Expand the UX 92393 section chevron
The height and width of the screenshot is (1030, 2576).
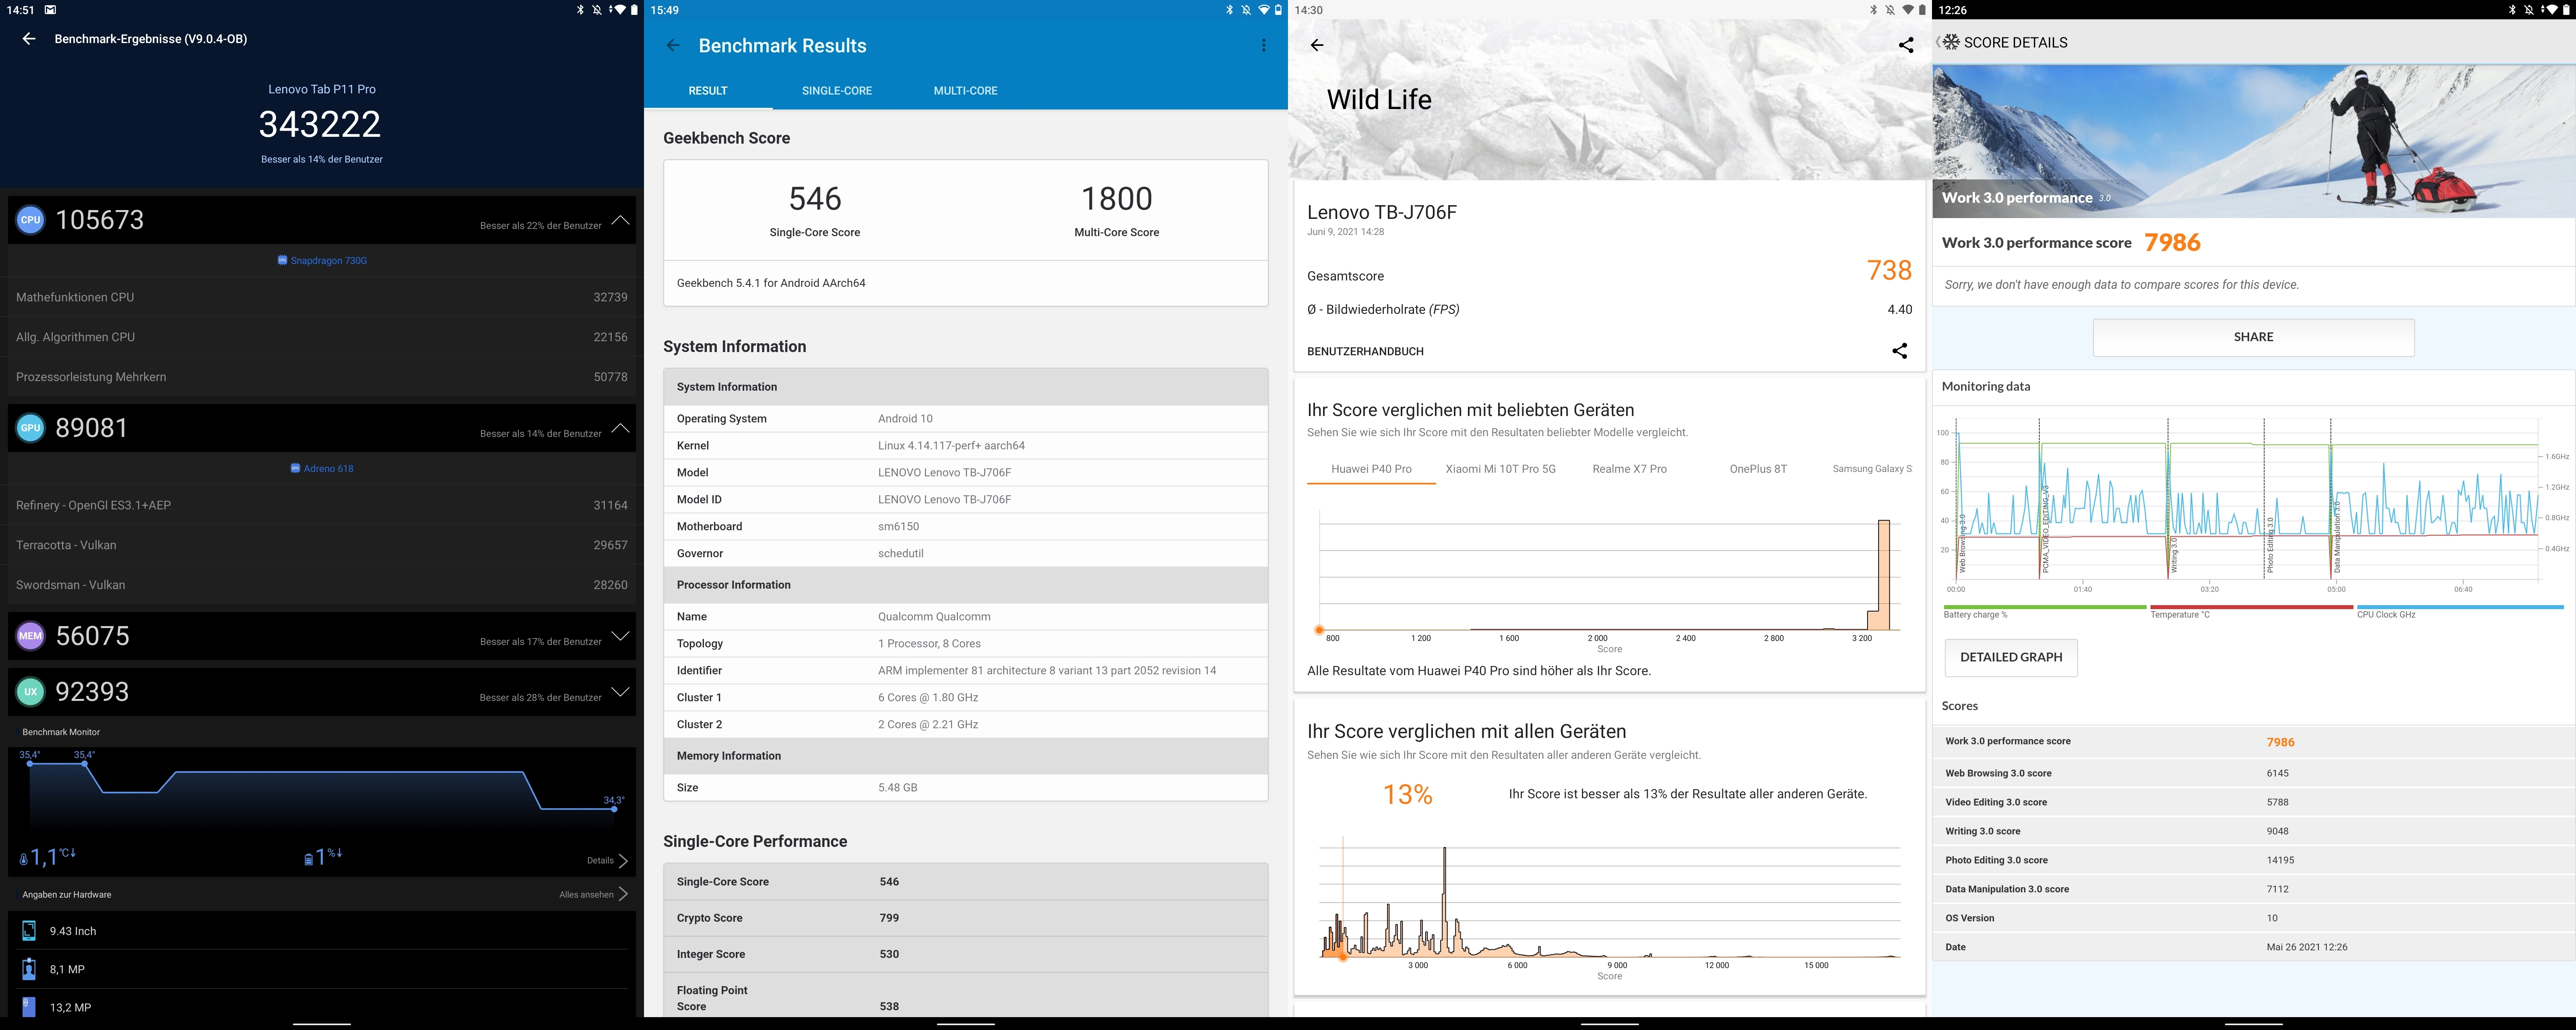(620, 692)
